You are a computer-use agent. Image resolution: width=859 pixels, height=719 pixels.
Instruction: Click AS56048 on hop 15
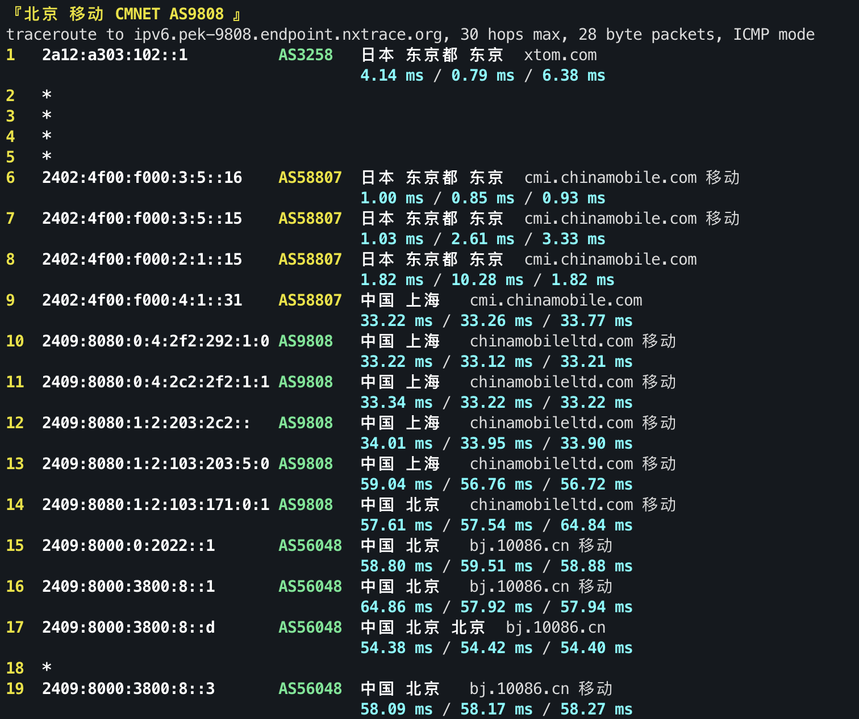pos(310,546)
